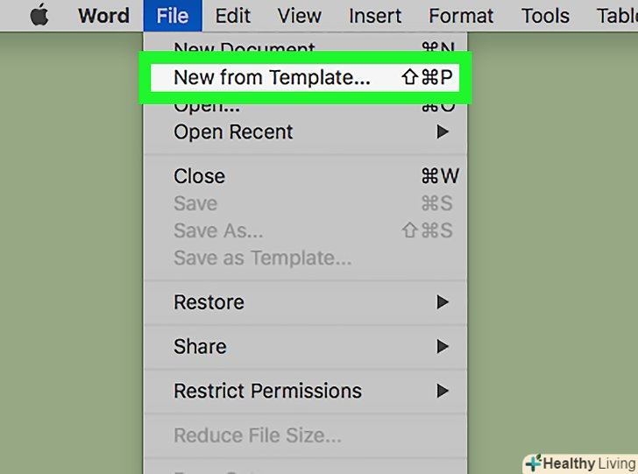Click the Restrict Permissions submenu arrow
This screenshot has width=638, height=474.
443,391
